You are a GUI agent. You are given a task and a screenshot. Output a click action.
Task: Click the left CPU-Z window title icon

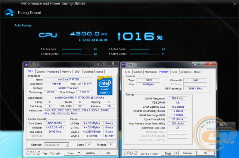[x=26, y=64]
